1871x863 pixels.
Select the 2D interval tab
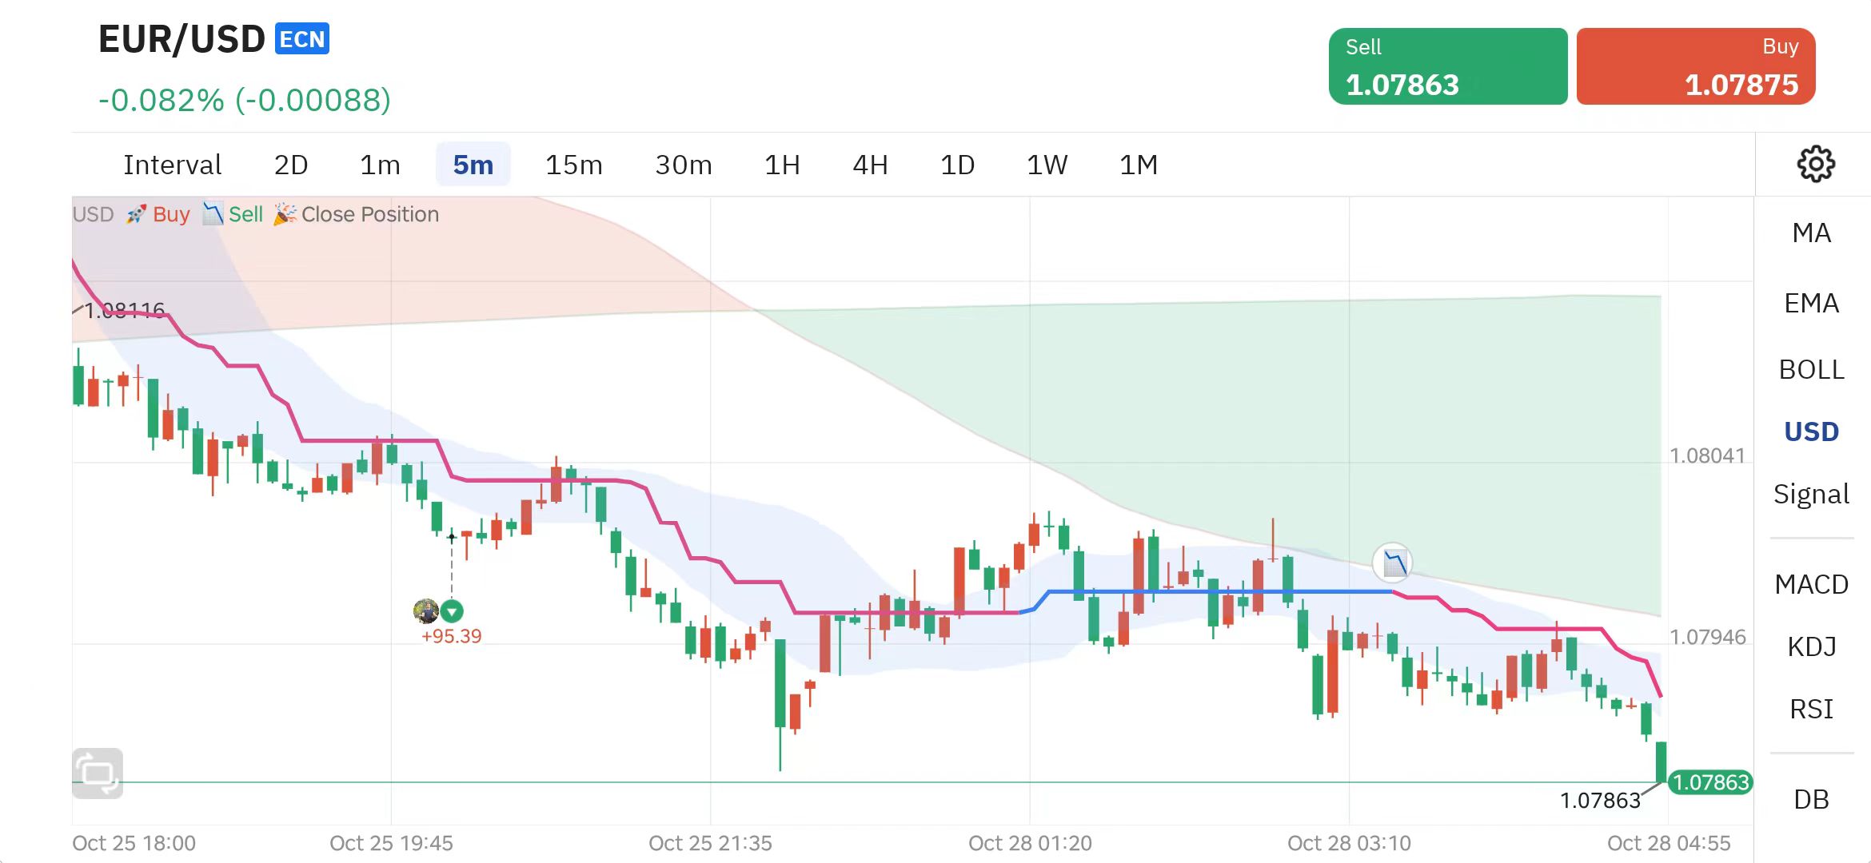point(291,165)
